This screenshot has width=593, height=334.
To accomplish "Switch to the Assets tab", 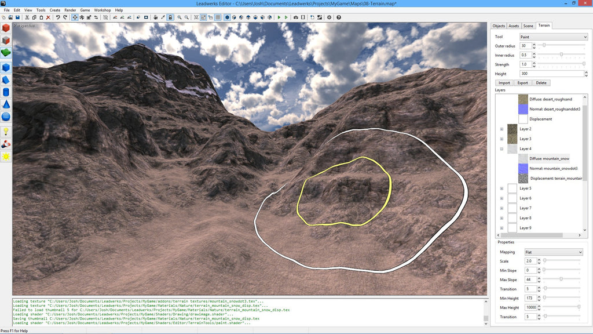I will pyautogui.click(x=514, y=26).
